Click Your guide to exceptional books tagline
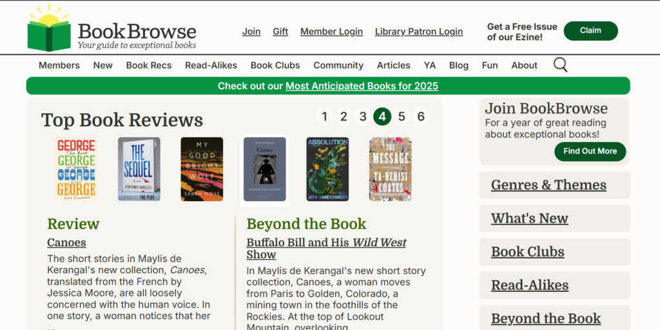This screenshot has height=330, width=660. pyautogui.click(x=137, y=45)
